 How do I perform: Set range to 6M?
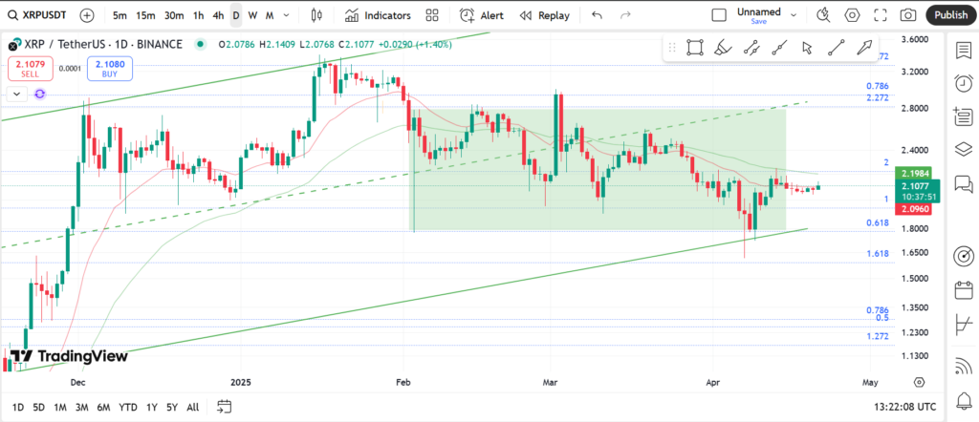pos(103,407)
